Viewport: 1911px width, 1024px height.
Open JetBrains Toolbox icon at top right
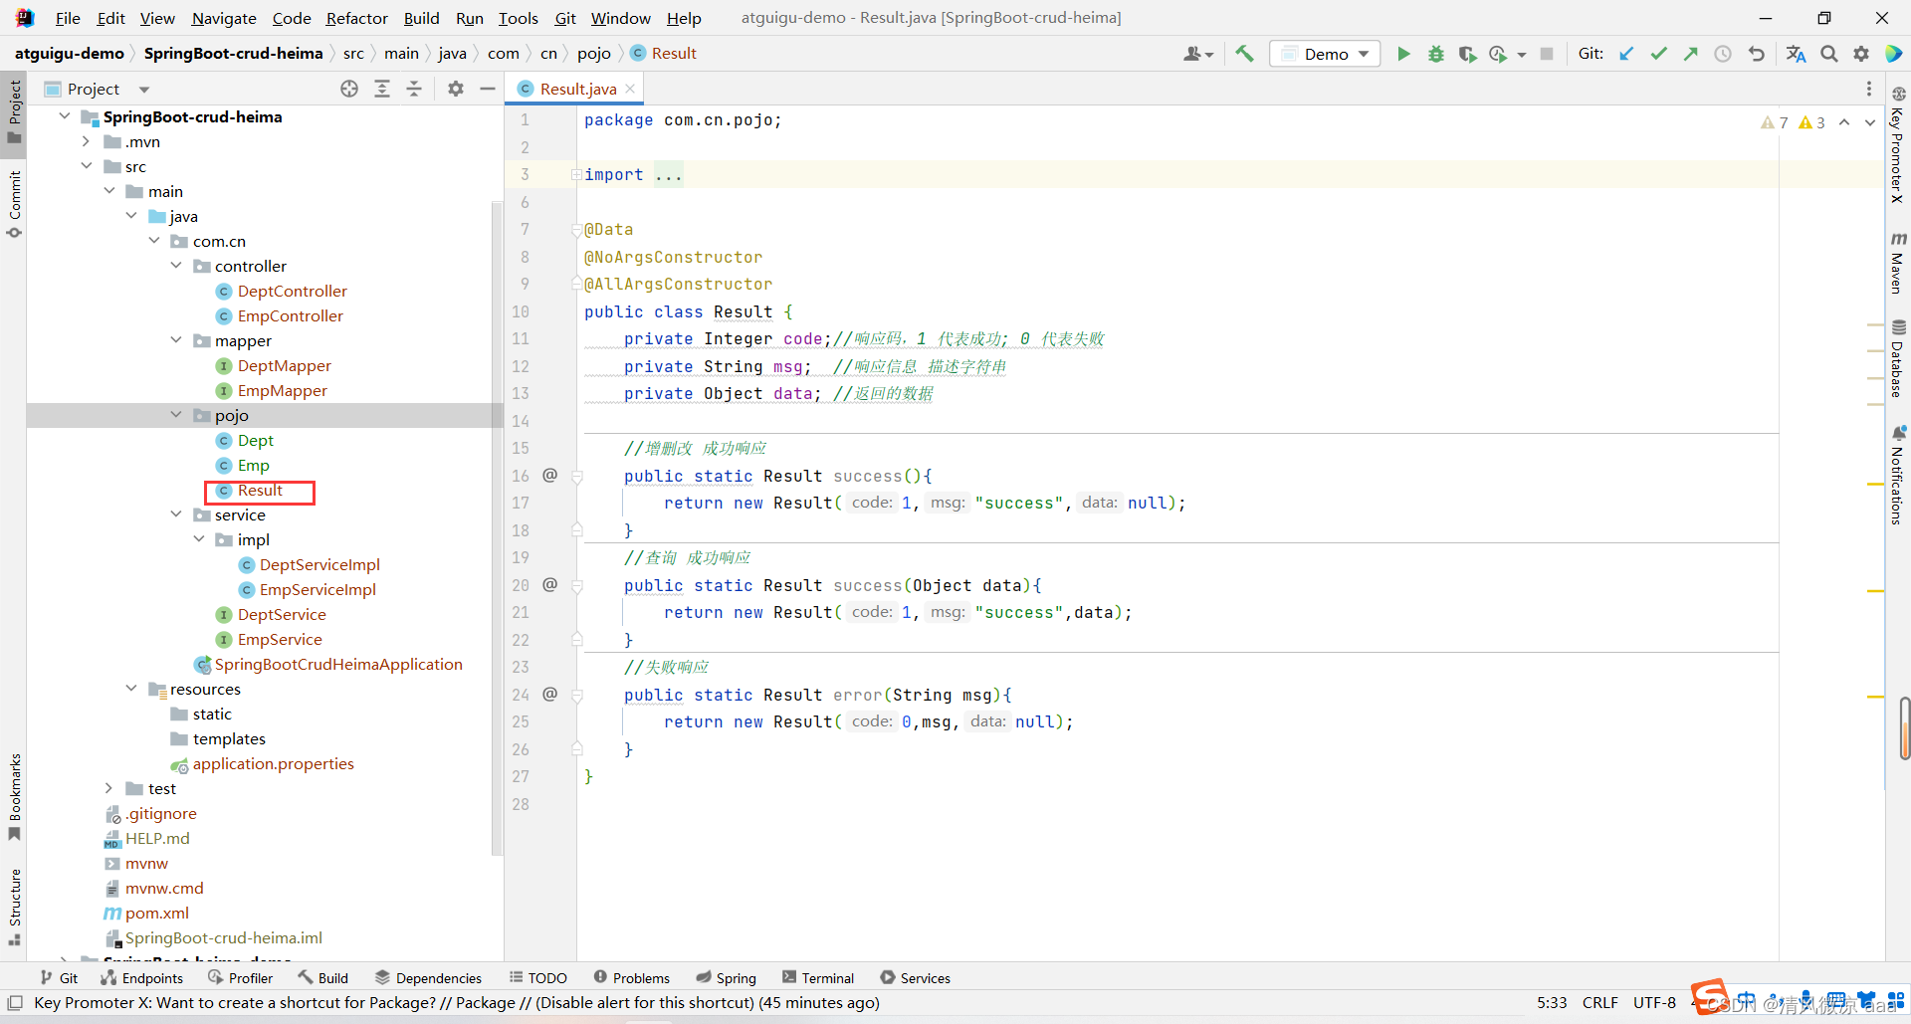(x=1894, y=54)
